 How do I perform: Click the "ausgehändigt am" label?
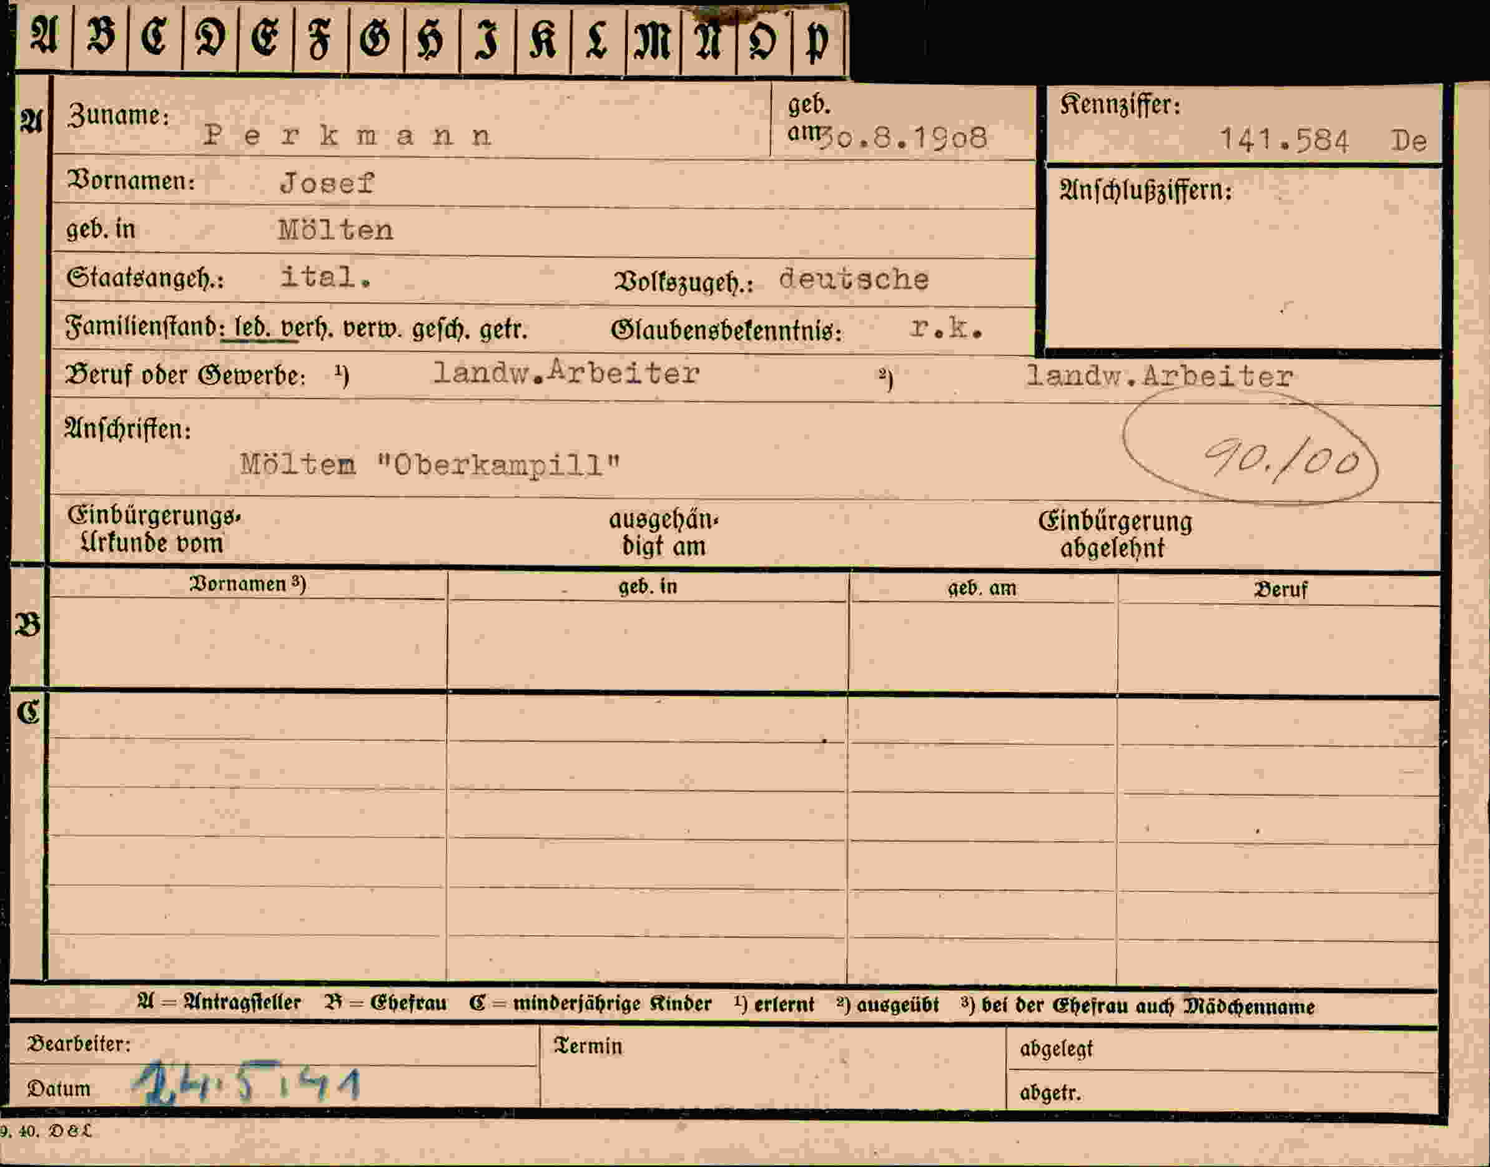664,533
